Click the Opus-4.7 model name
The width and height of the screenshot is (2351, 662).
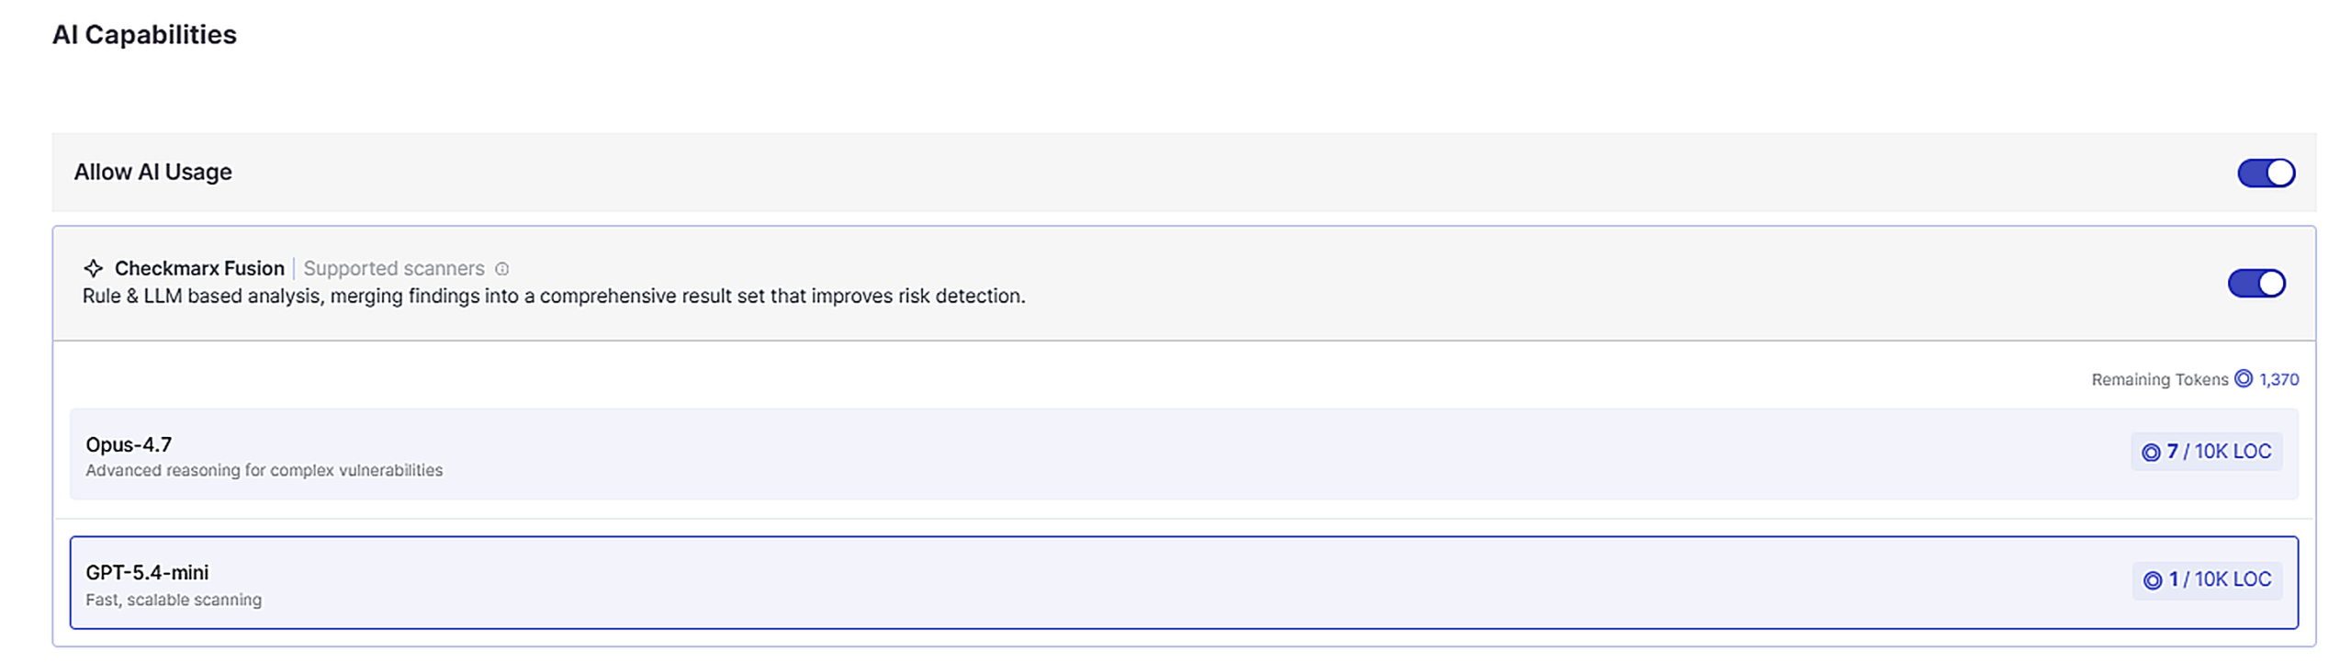point(129,444)
